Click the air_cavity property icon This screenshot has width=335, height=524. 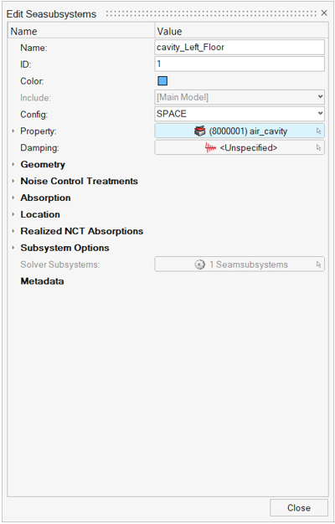tap(199, 131)
